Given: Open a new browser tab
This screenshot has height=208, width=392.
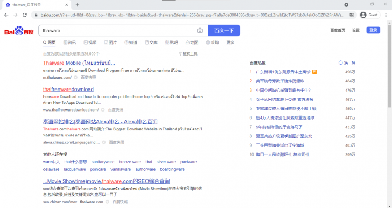Looking at the screenshot, I should coord(77,5).
